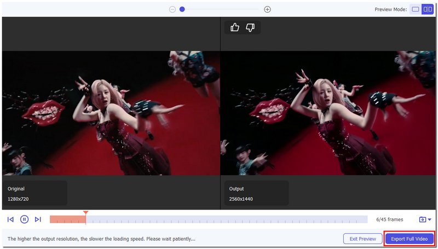438x249 pixels.
Task: Step to the next frame
Action: coord(38,219)
